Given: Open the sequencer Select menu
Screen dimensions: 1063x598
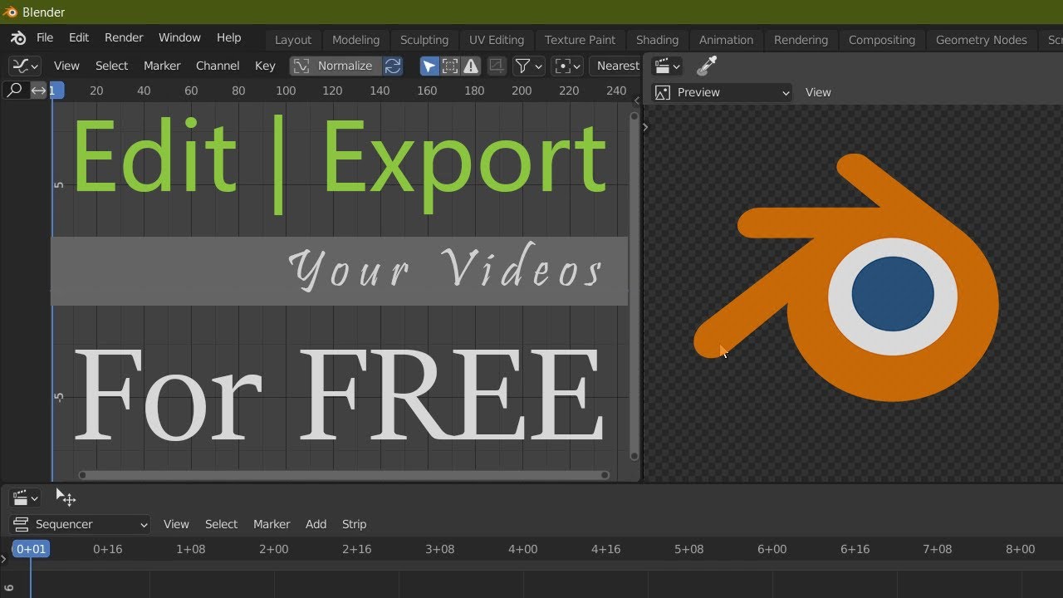Looking at the screenshot, I should pos(221,524).
